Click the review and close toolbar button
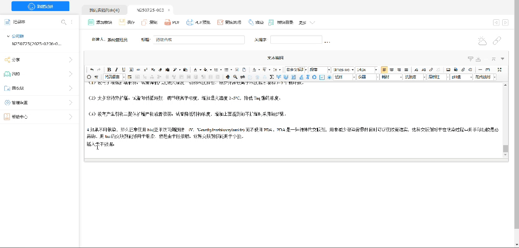 tap(229, 23)
